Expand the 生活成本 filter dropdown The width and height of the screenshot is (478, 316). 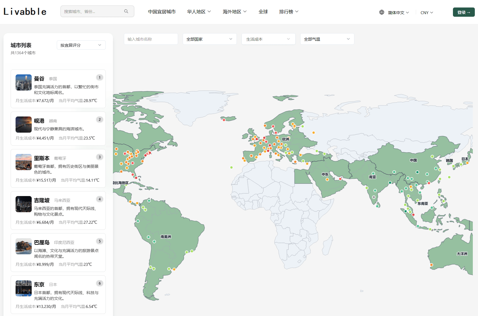tap(269, 39)
